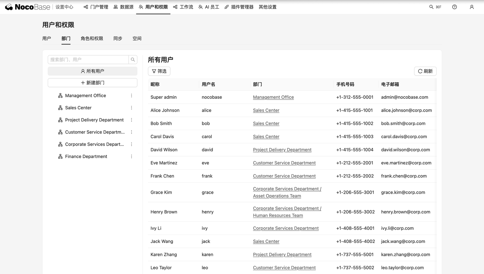Open Management Office link in Super admin row
This screenshot has height=274, width=484.
(273, 97)
